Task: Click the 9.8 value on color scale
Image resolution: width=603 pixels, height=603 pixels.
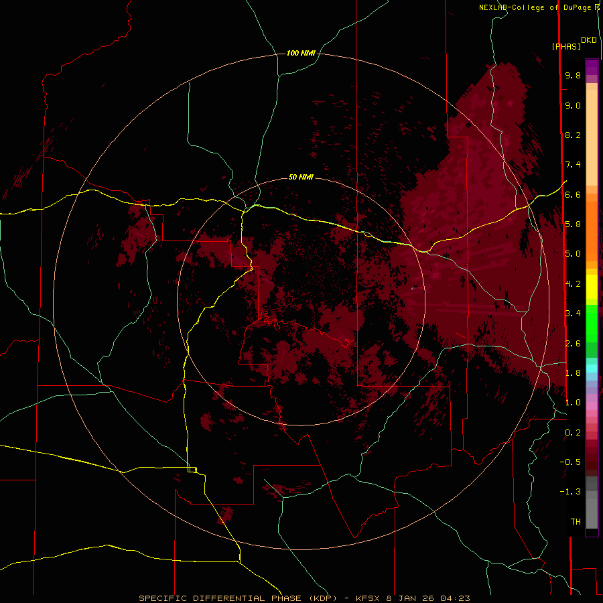Action: (573, 75)
